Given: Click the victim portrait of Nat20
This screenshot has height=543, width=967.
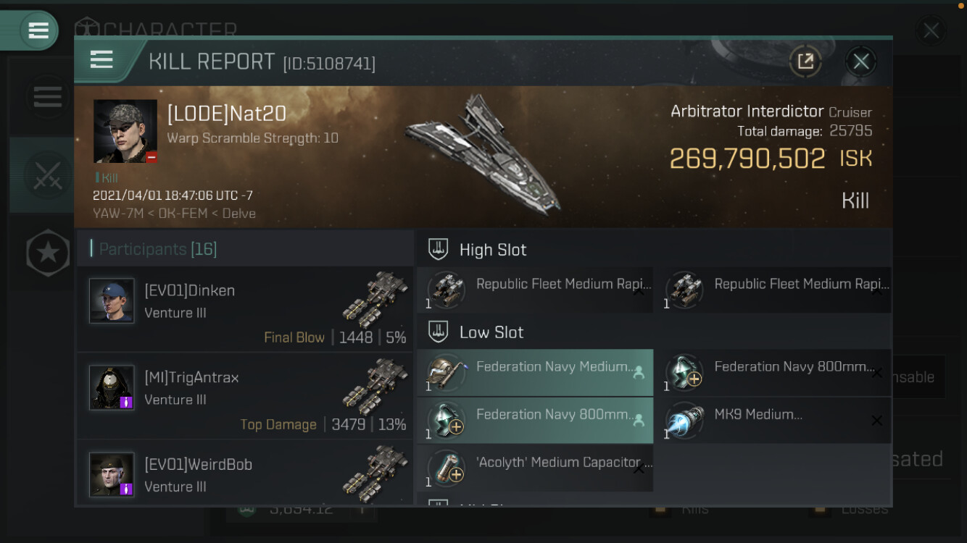Looking at the screenshot, I should click(x=125, y=131).
